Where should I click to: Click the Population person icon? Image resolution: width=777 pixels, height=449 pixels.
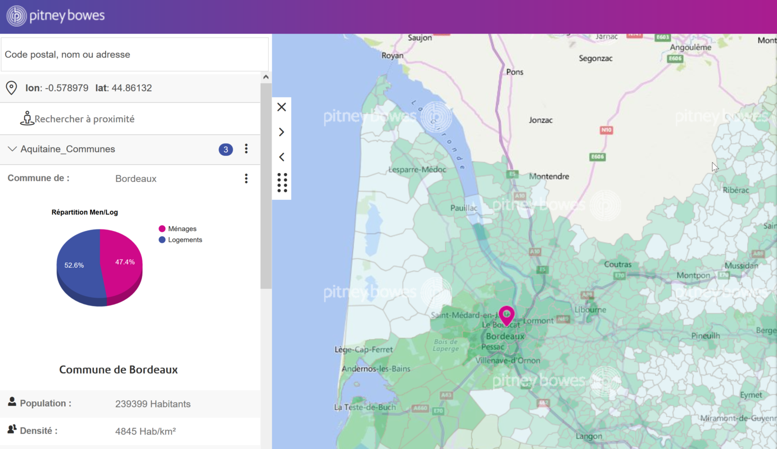click(12, 401)
